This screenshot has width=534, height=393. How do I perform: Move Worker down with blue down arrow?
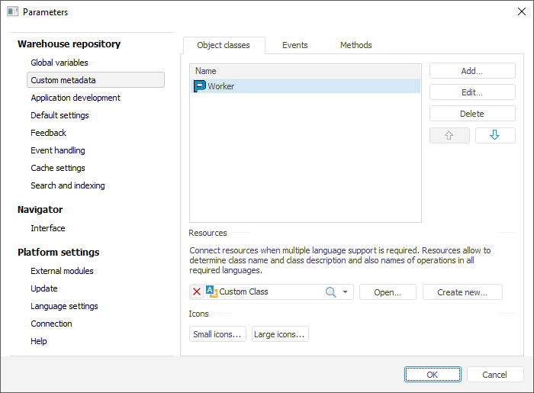click(x=495, y=135)
